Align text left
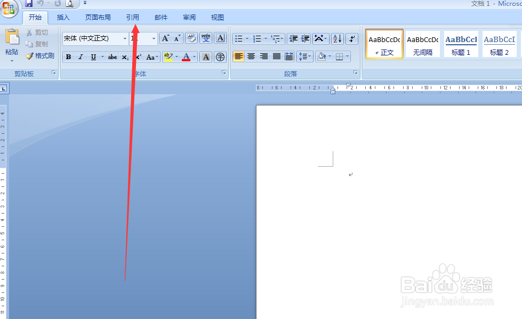 coord(238,56)
